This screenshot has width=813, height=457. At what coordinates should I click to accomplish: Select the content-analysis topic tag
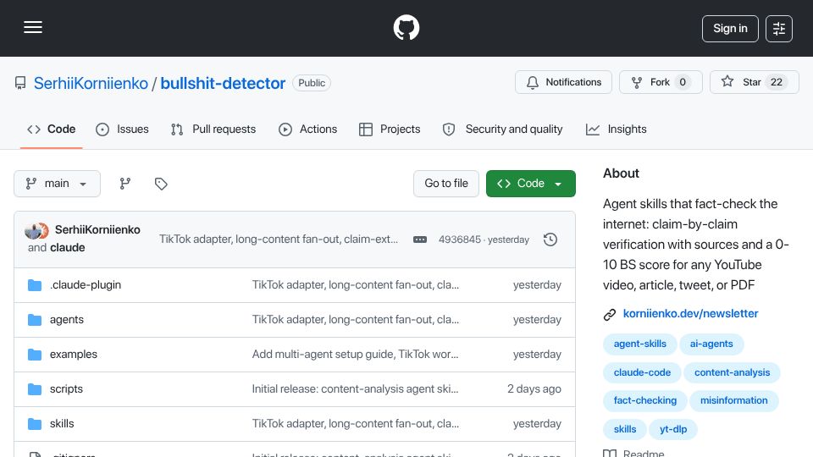pyautogui.click(x=732, y=372)
